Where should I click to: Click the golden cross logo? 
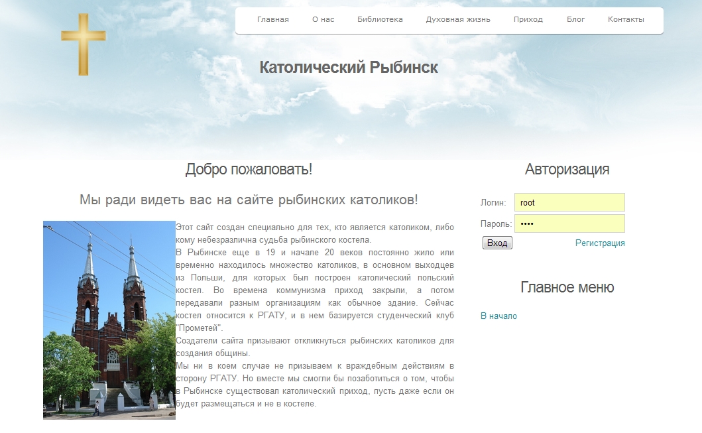coord(84,44)
